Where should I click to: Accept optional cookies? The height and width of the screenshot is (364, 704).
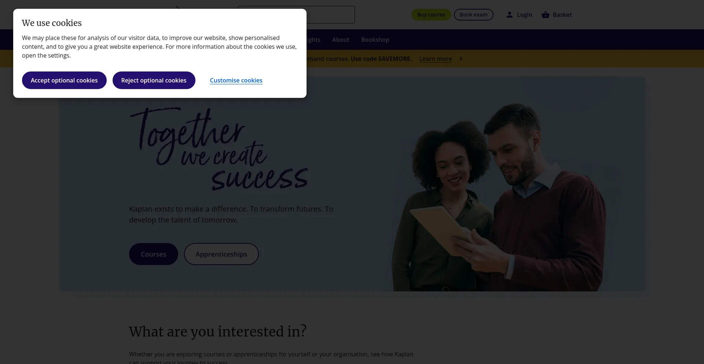pos(64,80)
